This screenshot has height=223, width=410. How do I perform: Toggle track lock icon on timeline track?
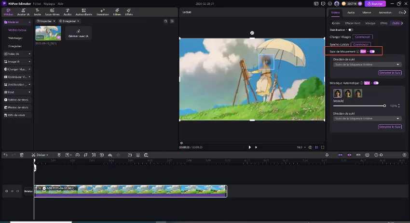7,191
